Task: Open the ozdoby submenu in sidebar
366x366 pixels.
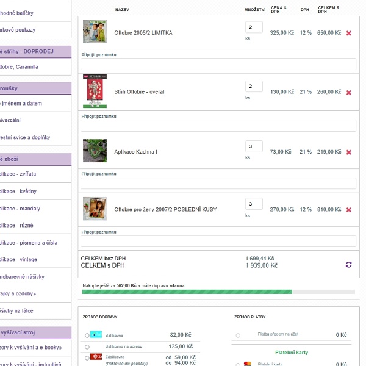Action: (24, 293)
